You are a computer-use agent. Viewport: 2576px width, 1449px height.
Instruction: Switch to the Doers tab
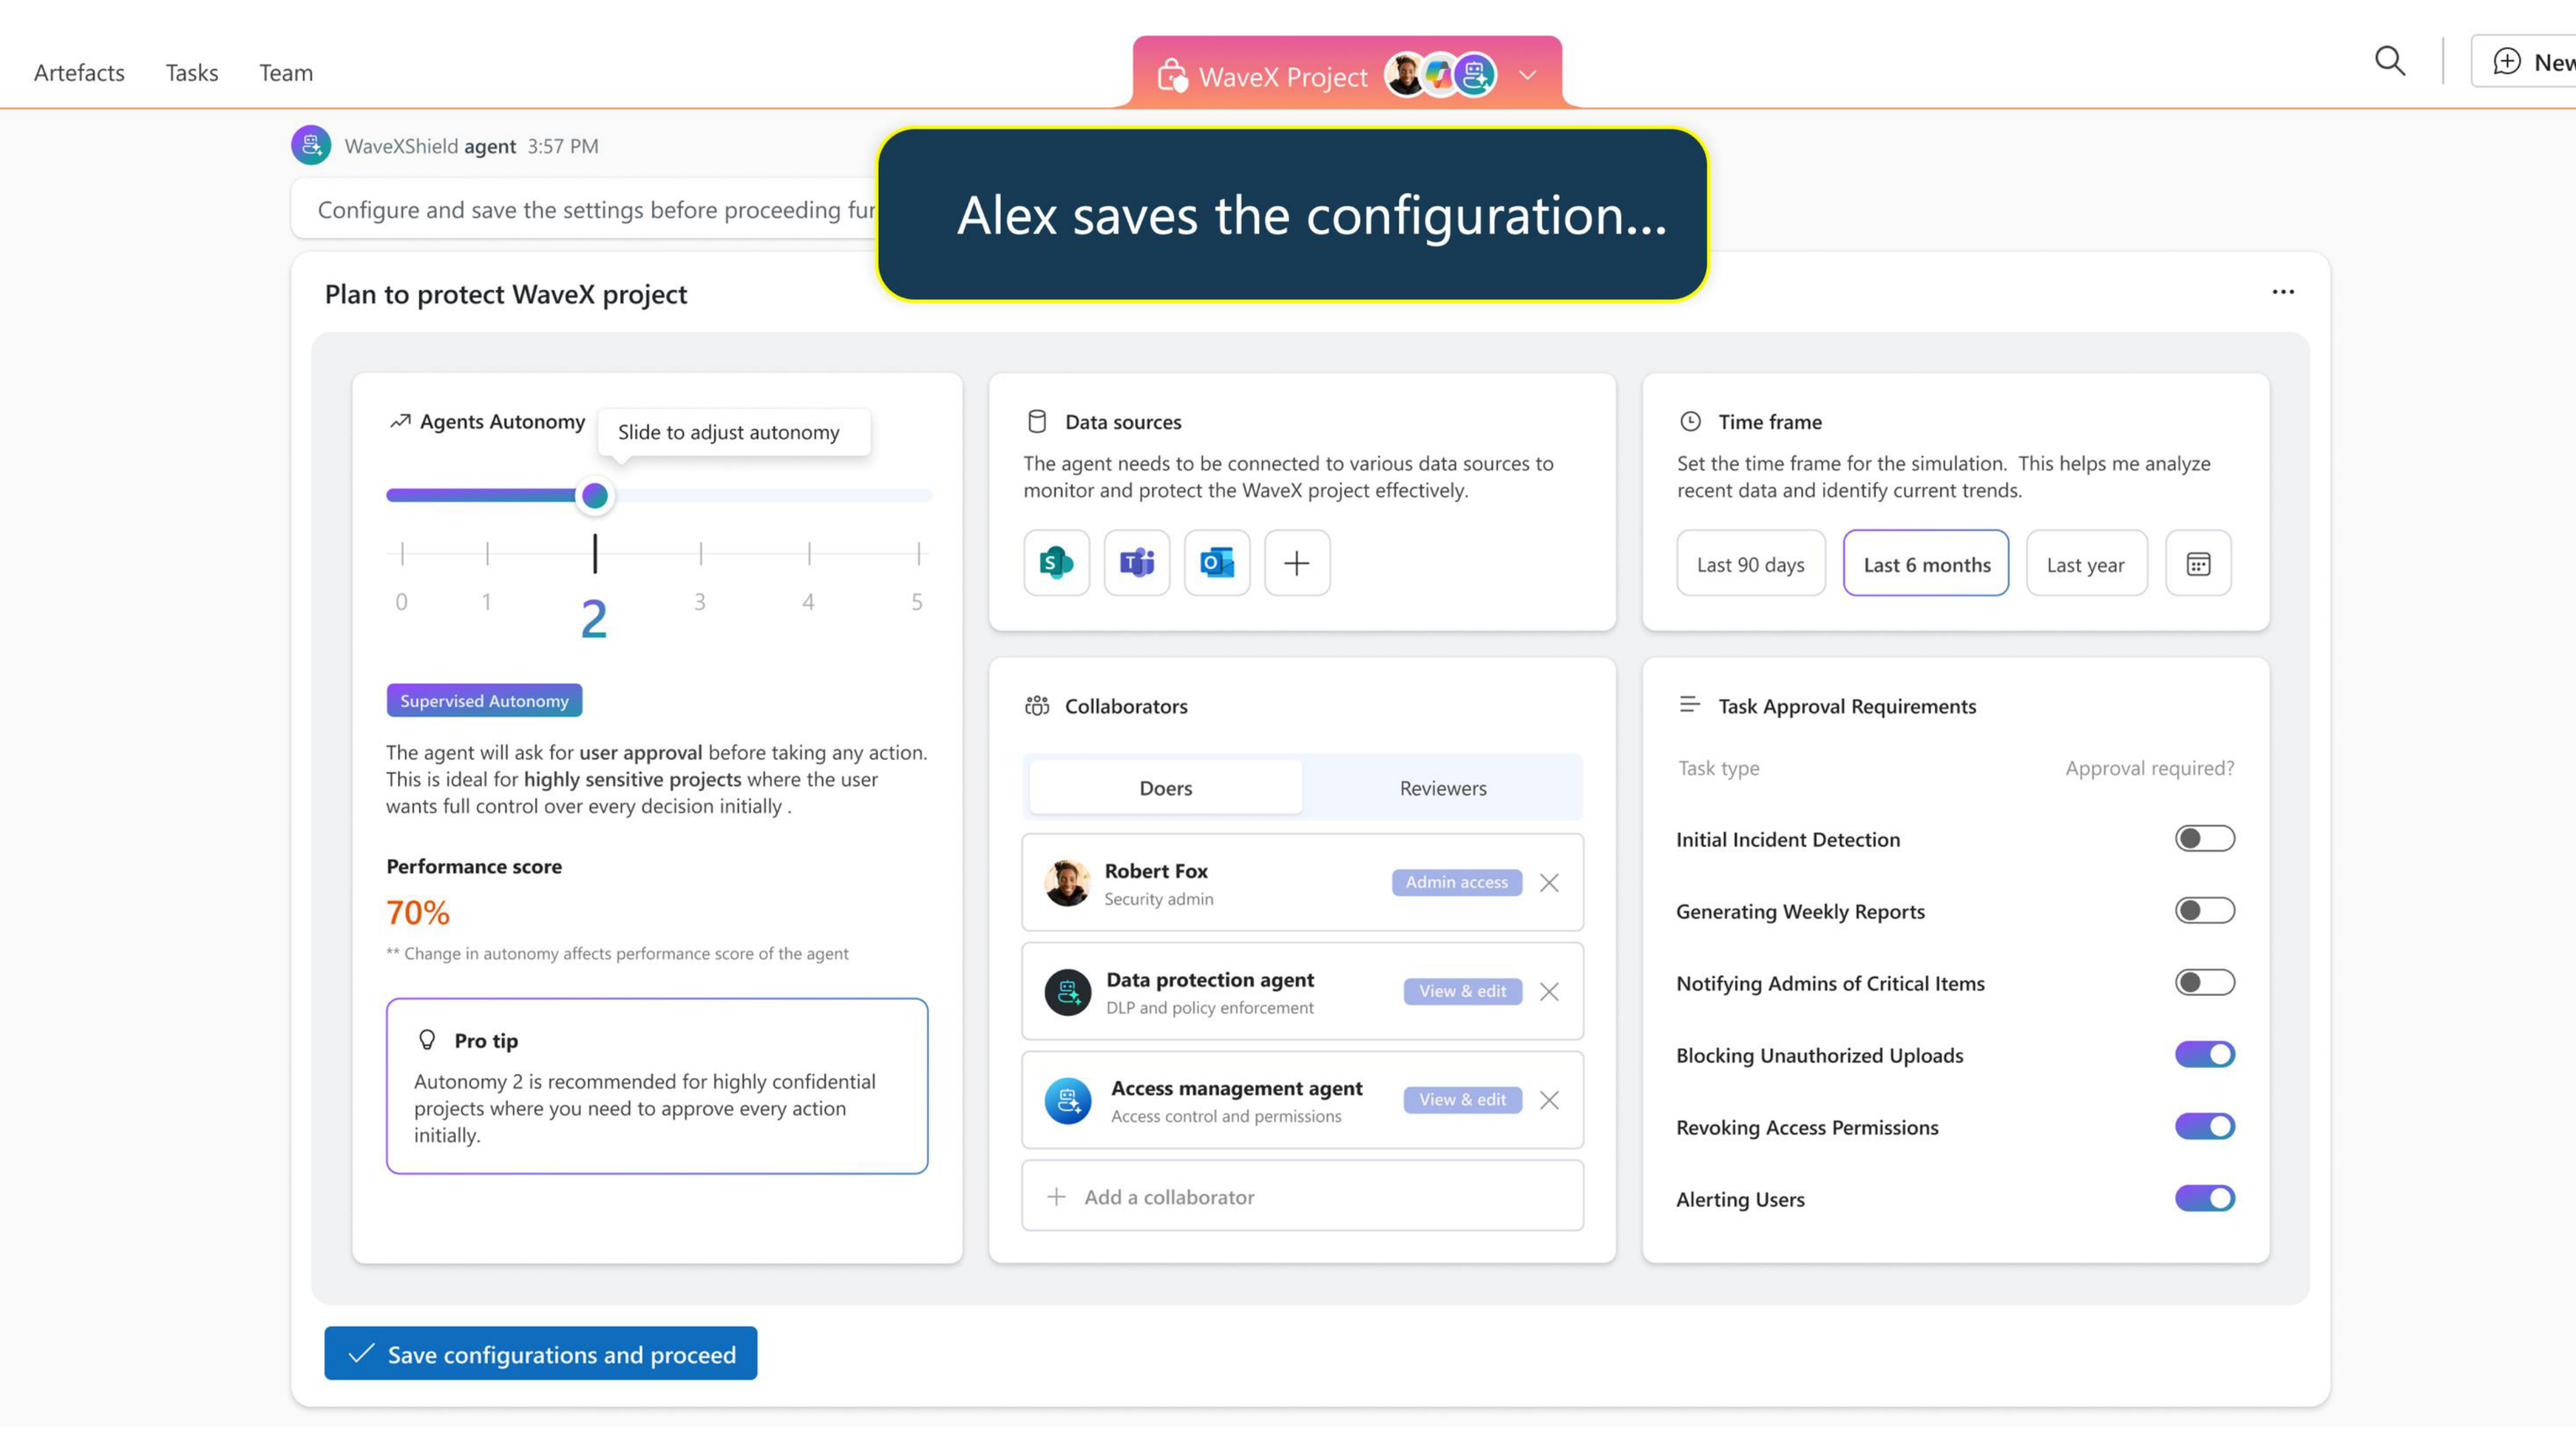[1166, 788]
